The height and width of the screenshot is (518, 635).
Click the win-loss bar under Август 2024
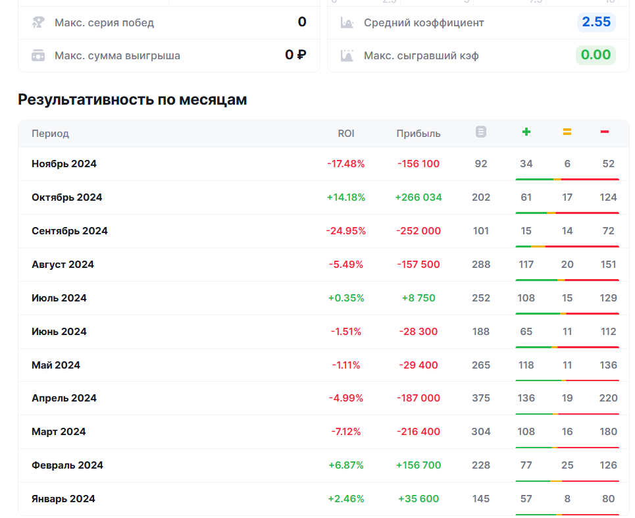pyautogui.click(x=567, y=280)
